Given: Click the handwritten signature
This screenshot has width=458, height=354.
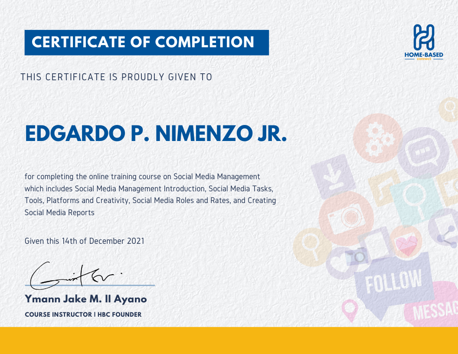Looking at the screenshot, I should click(x=74, y=275).
